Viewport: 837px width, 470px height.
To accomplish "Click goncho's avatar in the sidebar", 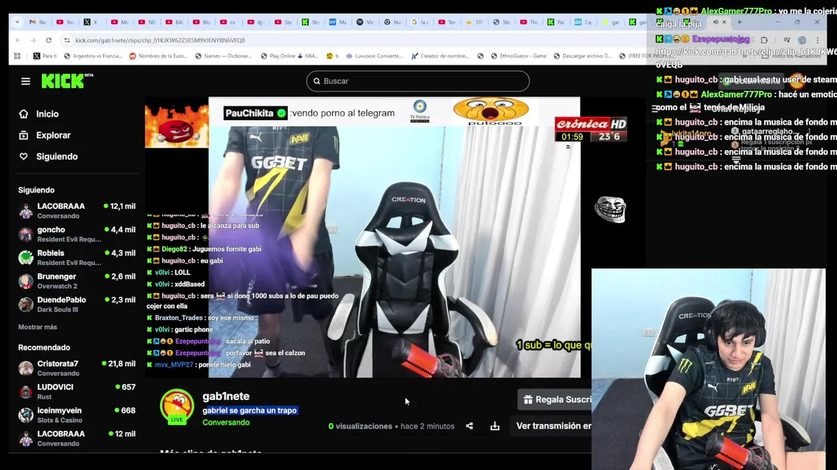I will click(26, 234).
